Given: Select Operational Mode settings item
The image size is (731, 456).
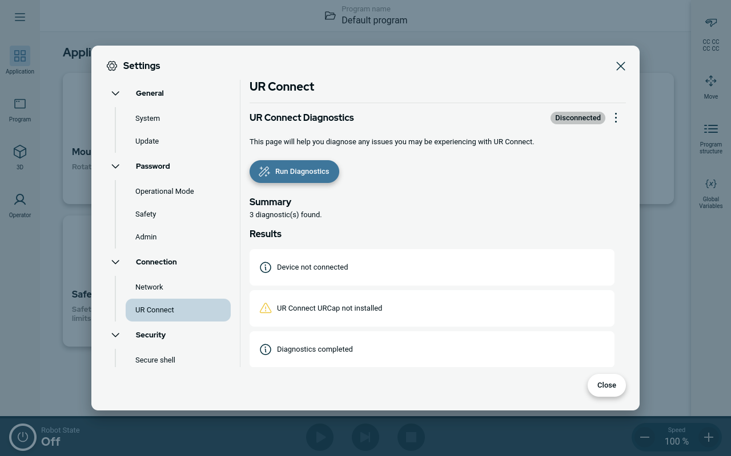Looking at the screenshot, I should pos(164,192).
